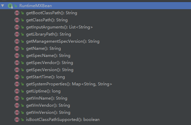This screenshot has height=125, width=191.
Task: Select the RuntimeMXBean interface row
Action: (95, 6)
